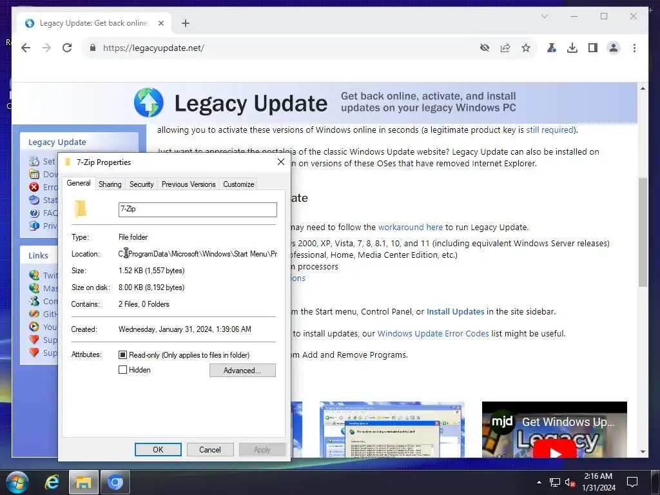Open the Install Updates link
Image resolution: width=660 pixels, height=495 pixels.
[456, 312]
